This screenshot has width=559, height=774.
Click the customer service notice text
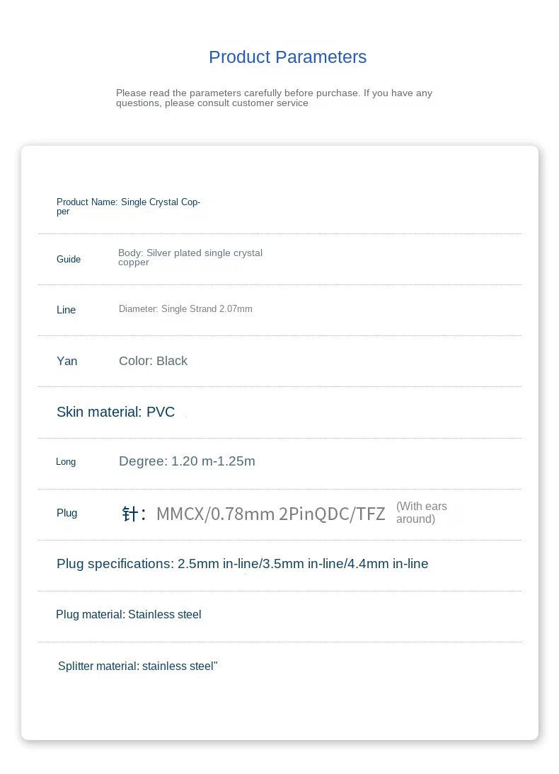(x=274, y=98)
